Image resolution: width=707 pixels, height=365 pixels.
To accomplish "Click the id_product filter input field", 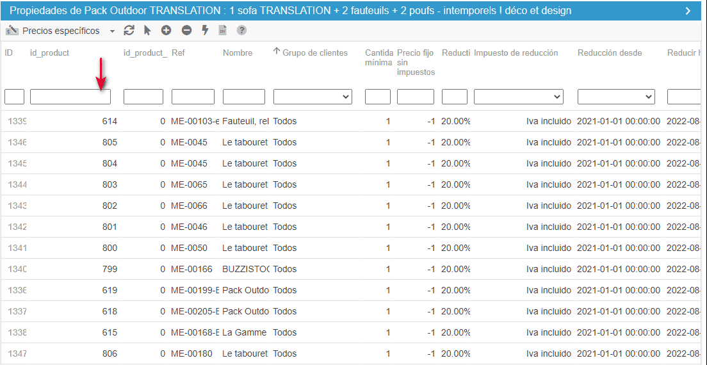I will click(x=70, y=97).
